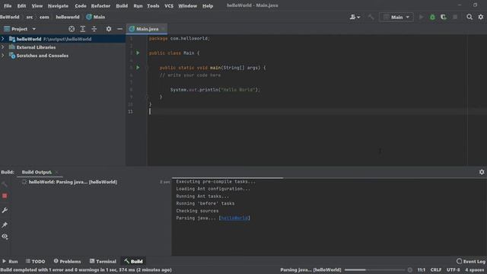Screen dimensions: 487x274
Task: Open the File menu
Action: [x=8, y=5]
